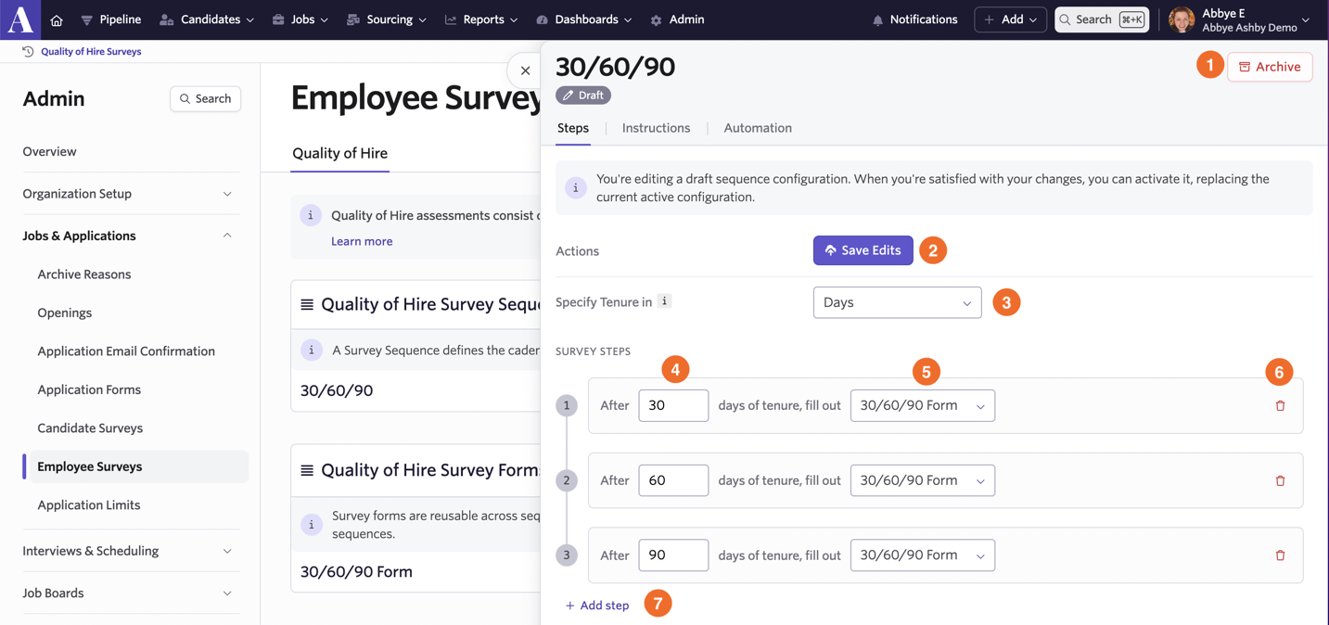Close the 30/60/90 side panel

(525, 70)
